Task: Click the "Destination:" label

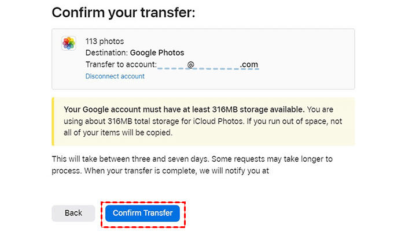Action: tap(106, 53)
